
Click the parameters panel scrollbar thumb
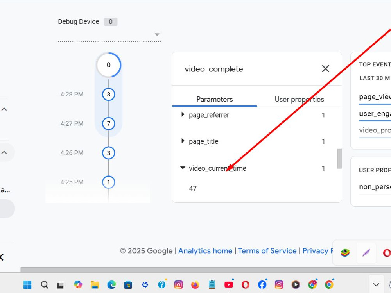[339, 159]
